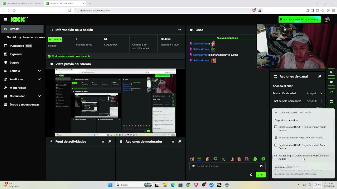337x189 pixels.
Task: Insert the green ghost emote
Action: (255, 159)
